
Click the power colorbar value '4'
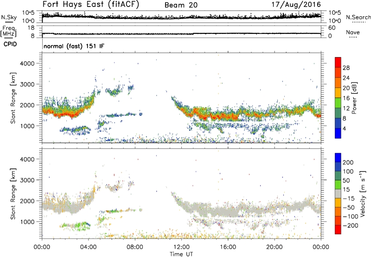[345, 128]
